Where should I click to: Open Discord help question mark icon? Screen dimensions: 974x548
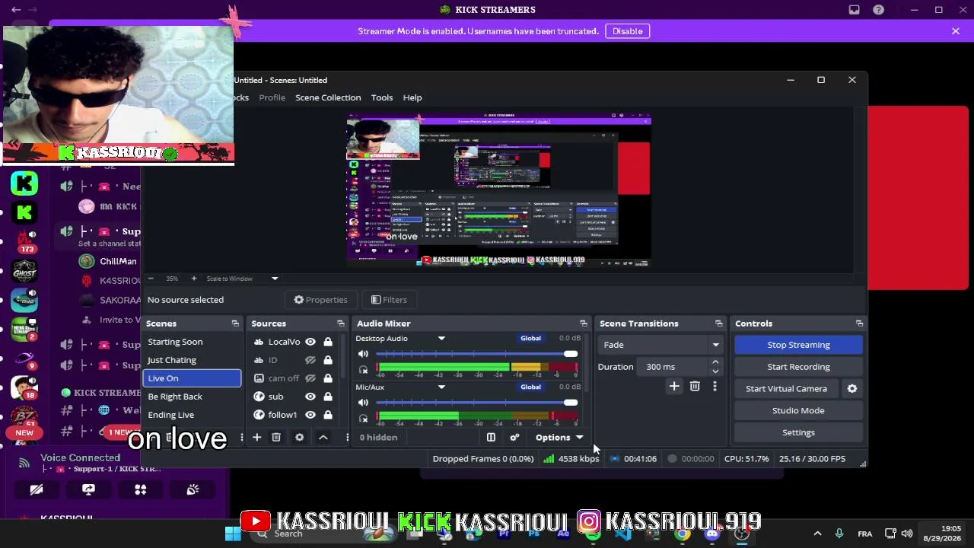pos(879,10)
